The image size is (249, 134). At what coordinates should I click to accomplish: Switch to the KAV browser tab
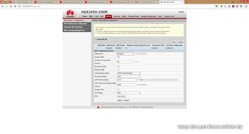(x=147, y=2)
